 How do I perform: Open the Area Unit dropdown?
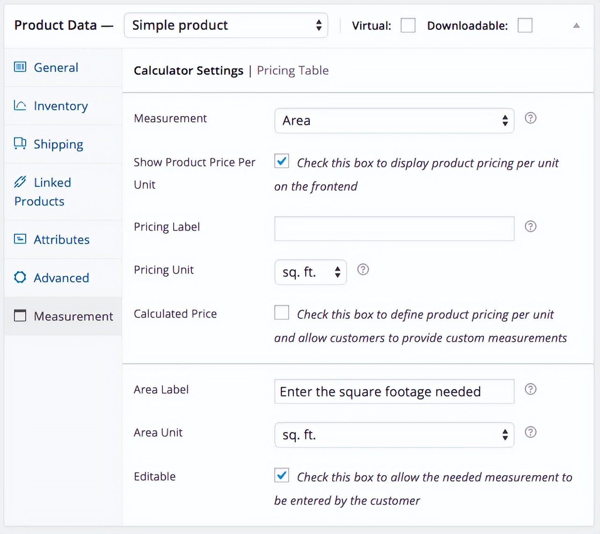point(394,435)
